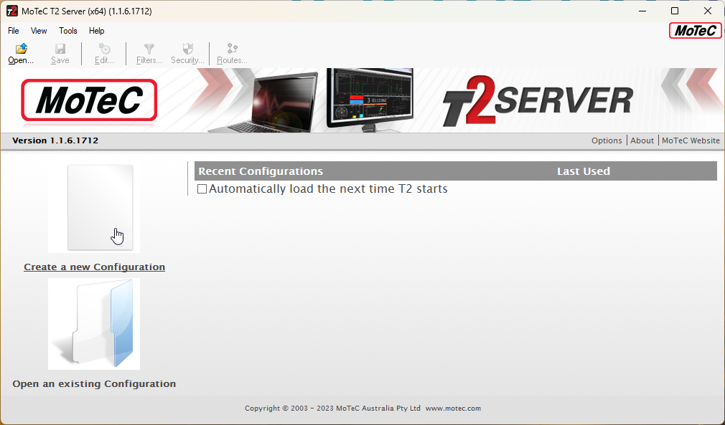Open the View menu

(x=39, y=31)
